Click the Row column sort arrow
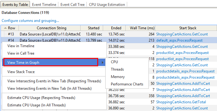 pyautogui.click(x=5, y=28)
